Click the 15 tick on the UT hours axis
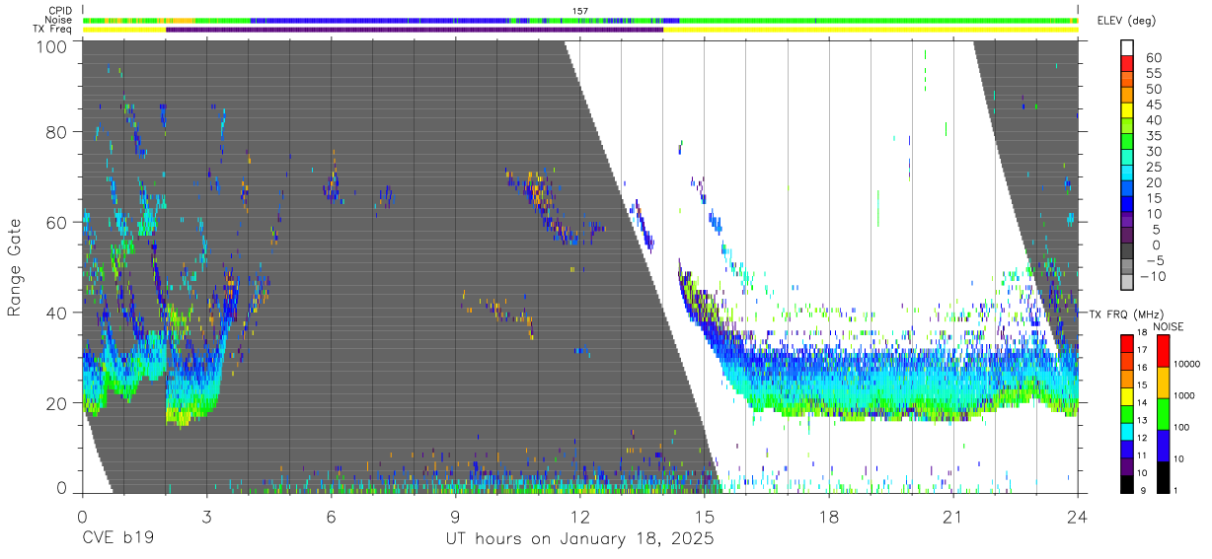The height and width of the screenshot is (559, 1212). (x=705, y=517)
